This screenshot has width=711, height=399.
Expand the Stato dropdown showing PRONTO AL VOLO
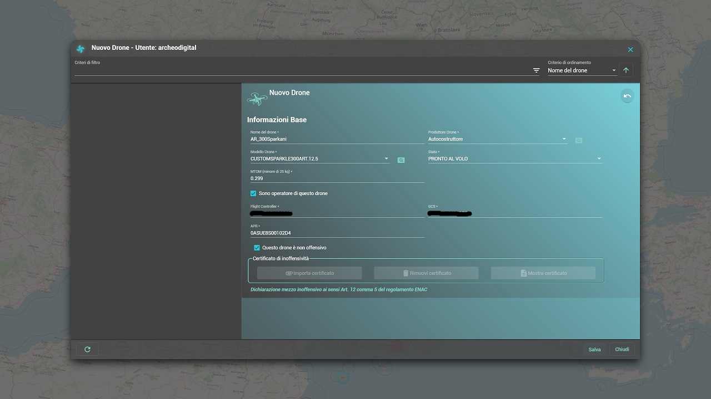tap(515, 158)
